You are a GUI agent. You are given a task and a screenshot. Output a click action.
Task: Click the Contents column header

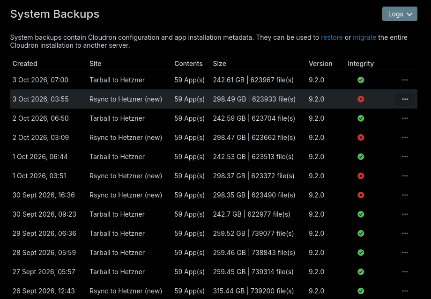point(188,64)
